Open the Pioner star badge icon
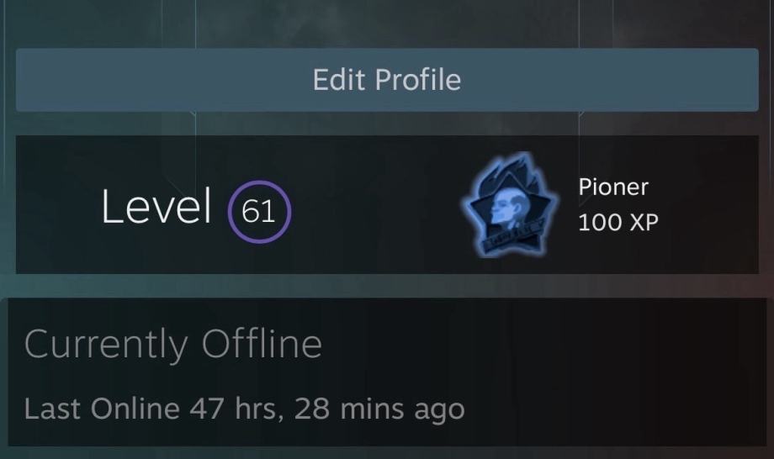 (510, 204)
